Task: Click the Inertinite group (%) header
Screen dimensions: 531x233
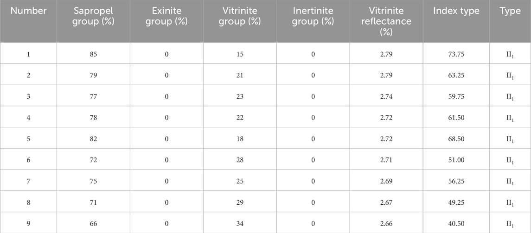Action: (x=313, y=16)
